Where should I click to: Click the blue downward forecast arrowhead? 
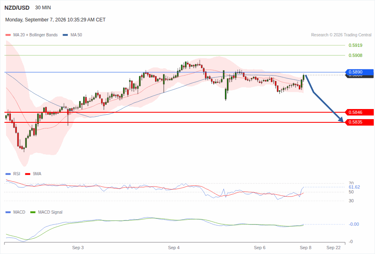(x=341, y=120)
